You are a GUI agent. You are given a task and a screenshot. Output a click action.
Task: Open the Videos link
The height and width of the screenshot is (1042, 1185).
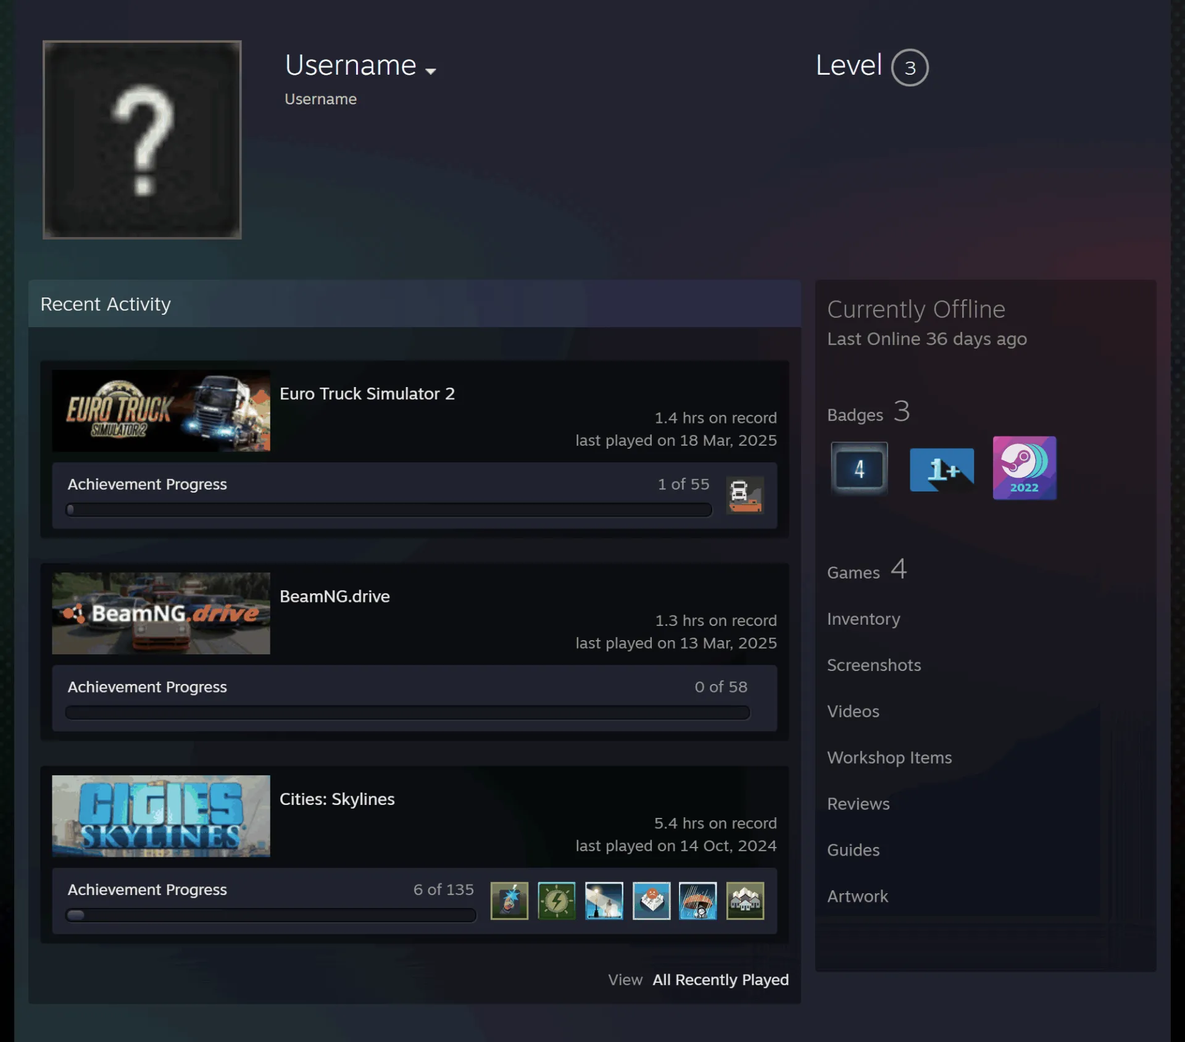coord(853,711)
